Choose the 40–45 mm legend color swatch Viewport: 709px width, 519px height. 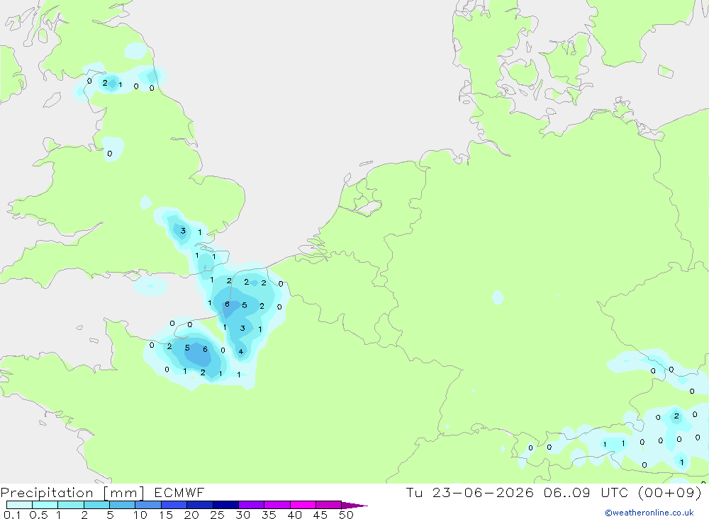point(303,505)
